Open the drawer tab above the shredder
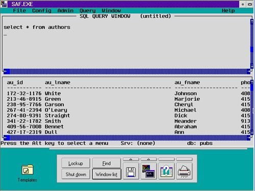 click(x=185, y=159)
